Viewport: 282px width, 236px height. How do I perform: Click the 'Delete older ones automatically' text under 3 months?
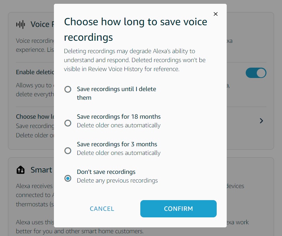[119, 153]
